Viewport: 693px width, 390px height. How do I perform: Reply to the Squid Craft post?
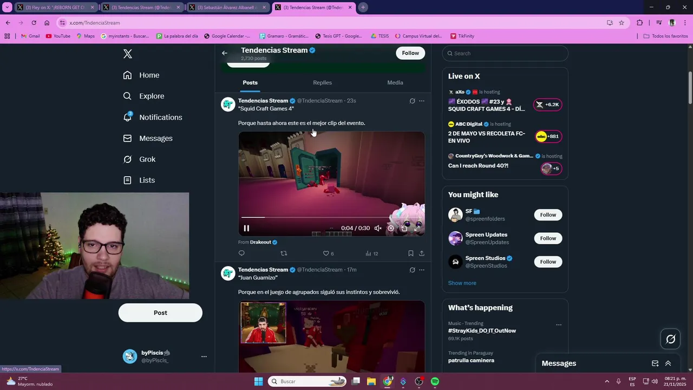click(x=241, y=253)
